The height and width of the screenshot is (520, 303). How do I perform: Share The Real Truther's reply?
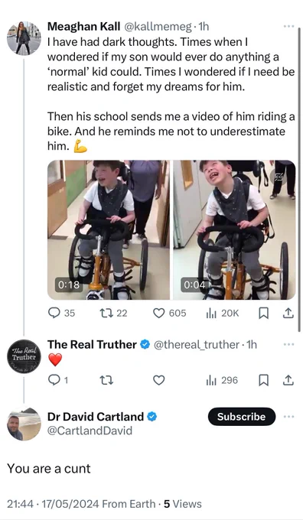[x=288, y=380]
